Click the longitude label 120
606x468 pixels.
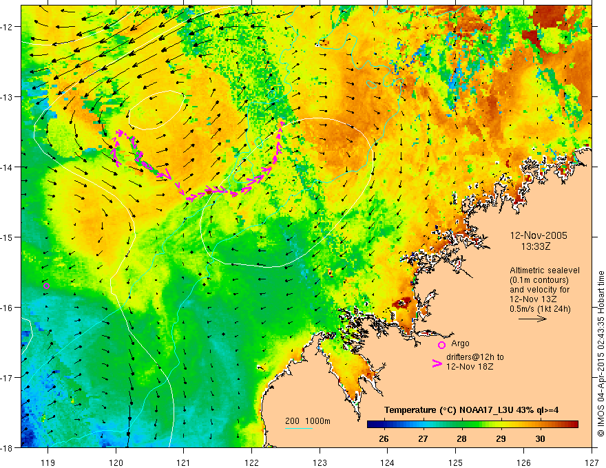pyautogui.click(x=116, y=462)
